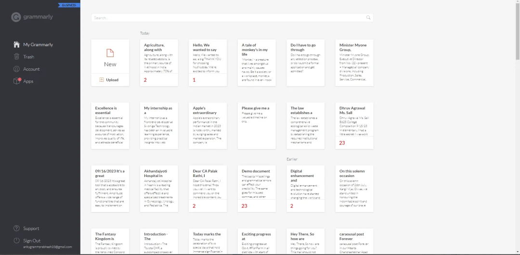Open the "Apple's extraordinary" document
The width and height of the screenshot is (520, 255).
208,126
